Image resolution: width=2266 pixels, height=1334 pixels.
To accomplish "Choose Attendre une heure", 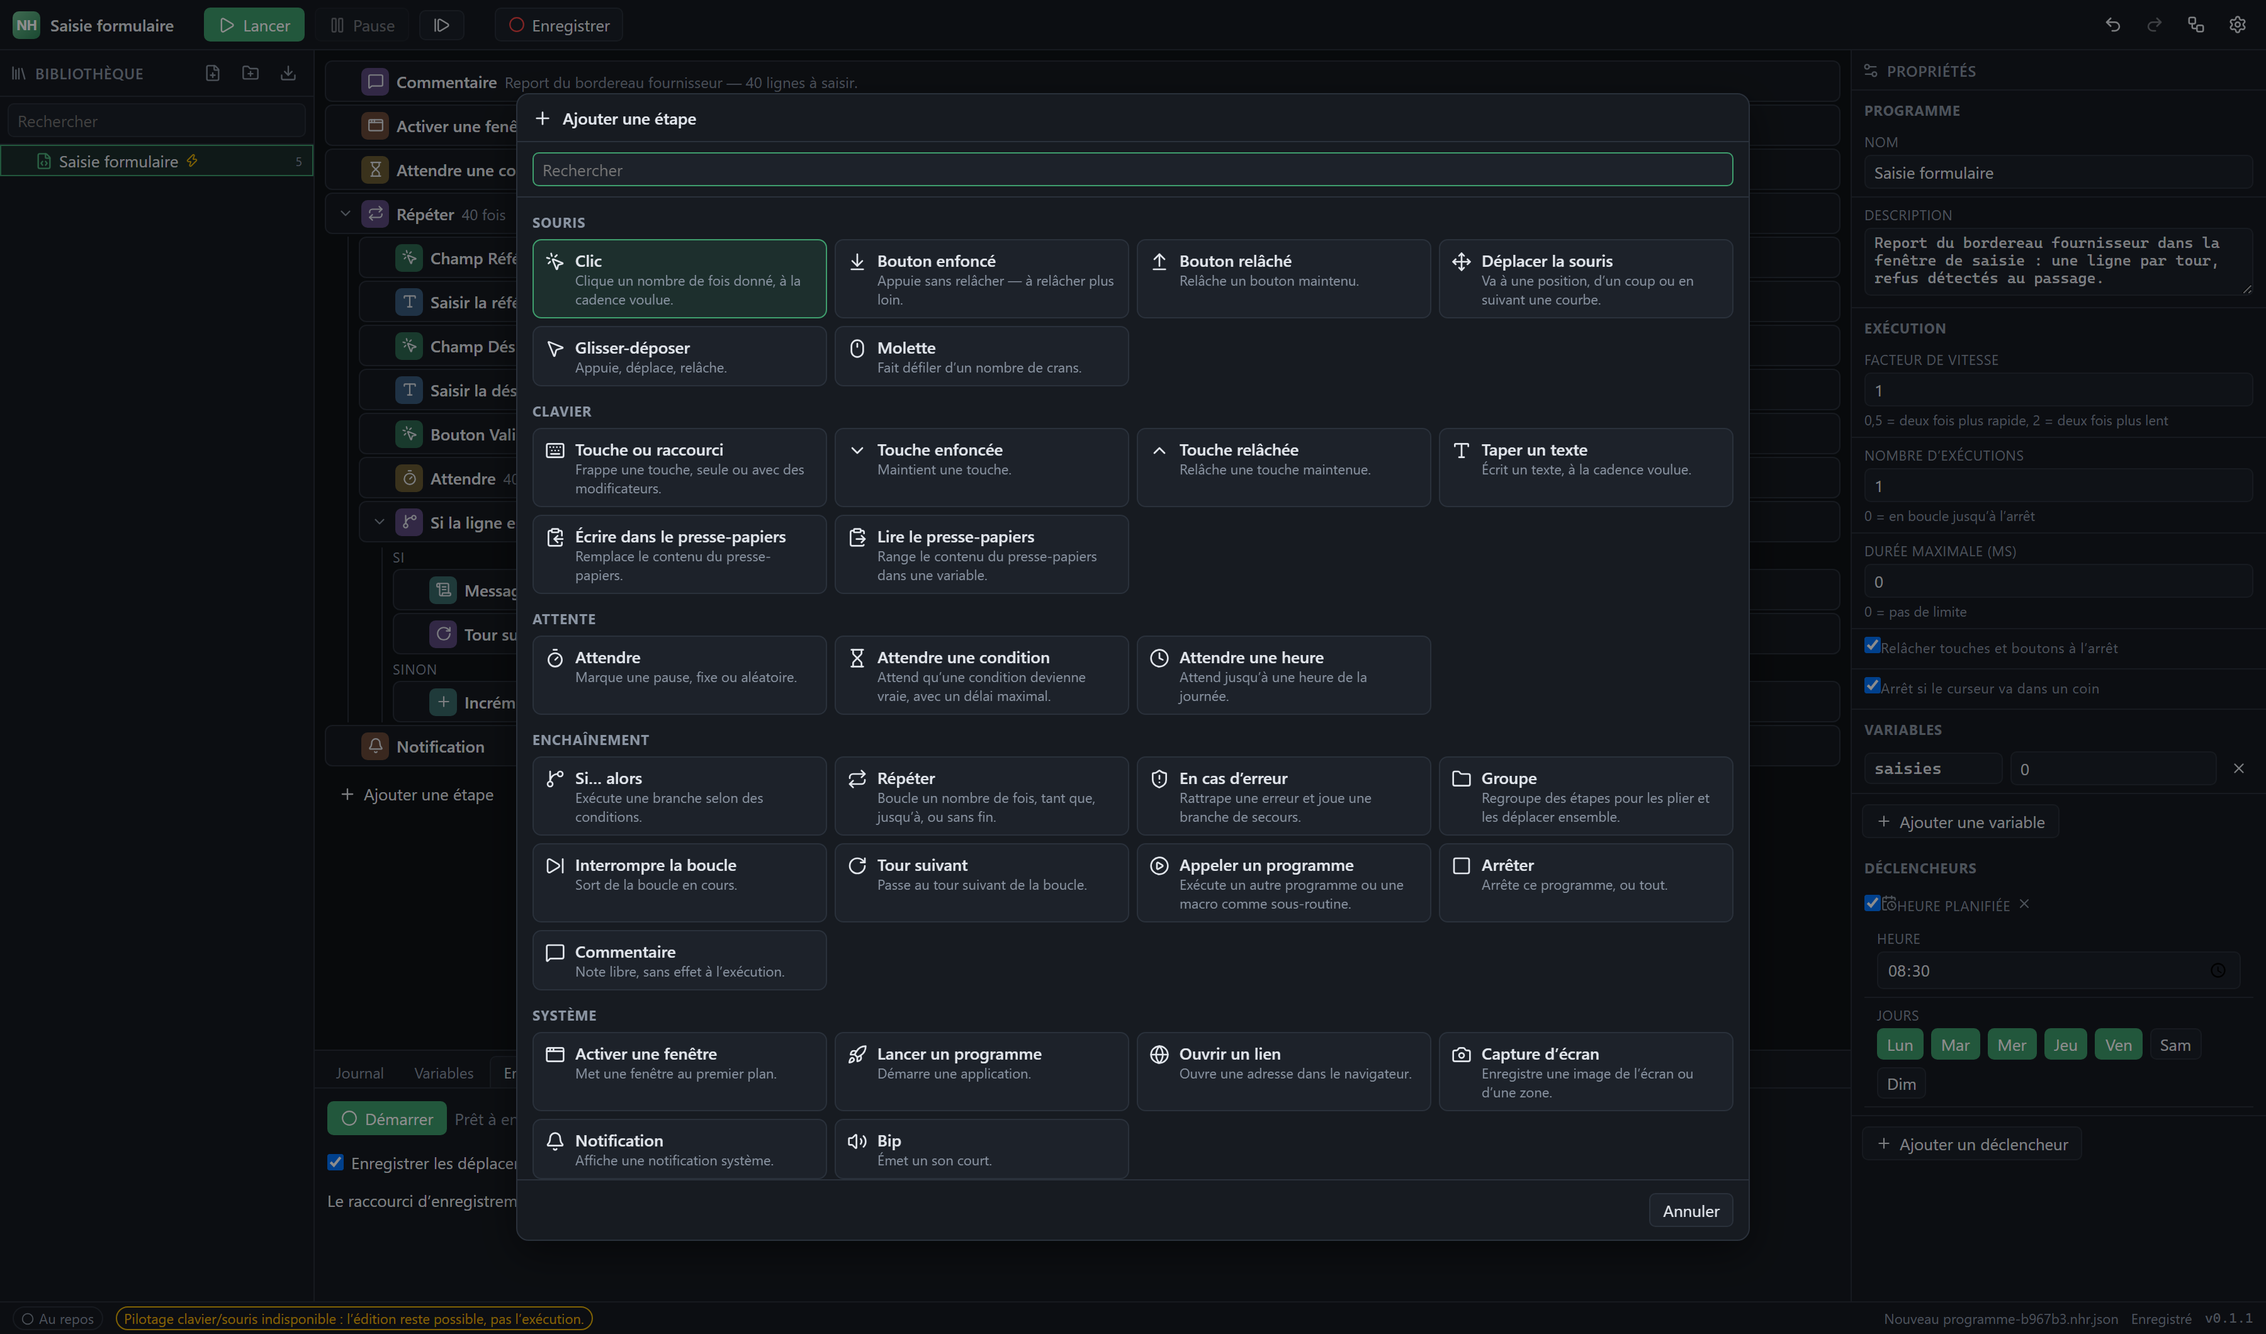I will (x=1283, y=675).
